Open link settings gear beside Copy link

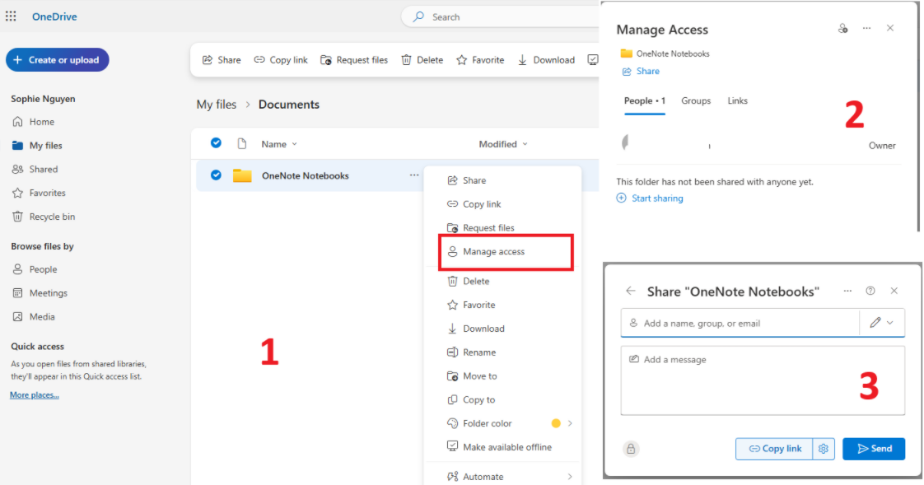[824, 449]
